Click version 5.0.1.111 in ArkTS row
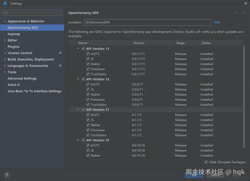250x181 pixels. pyautogui.click(x=138, y=54)
